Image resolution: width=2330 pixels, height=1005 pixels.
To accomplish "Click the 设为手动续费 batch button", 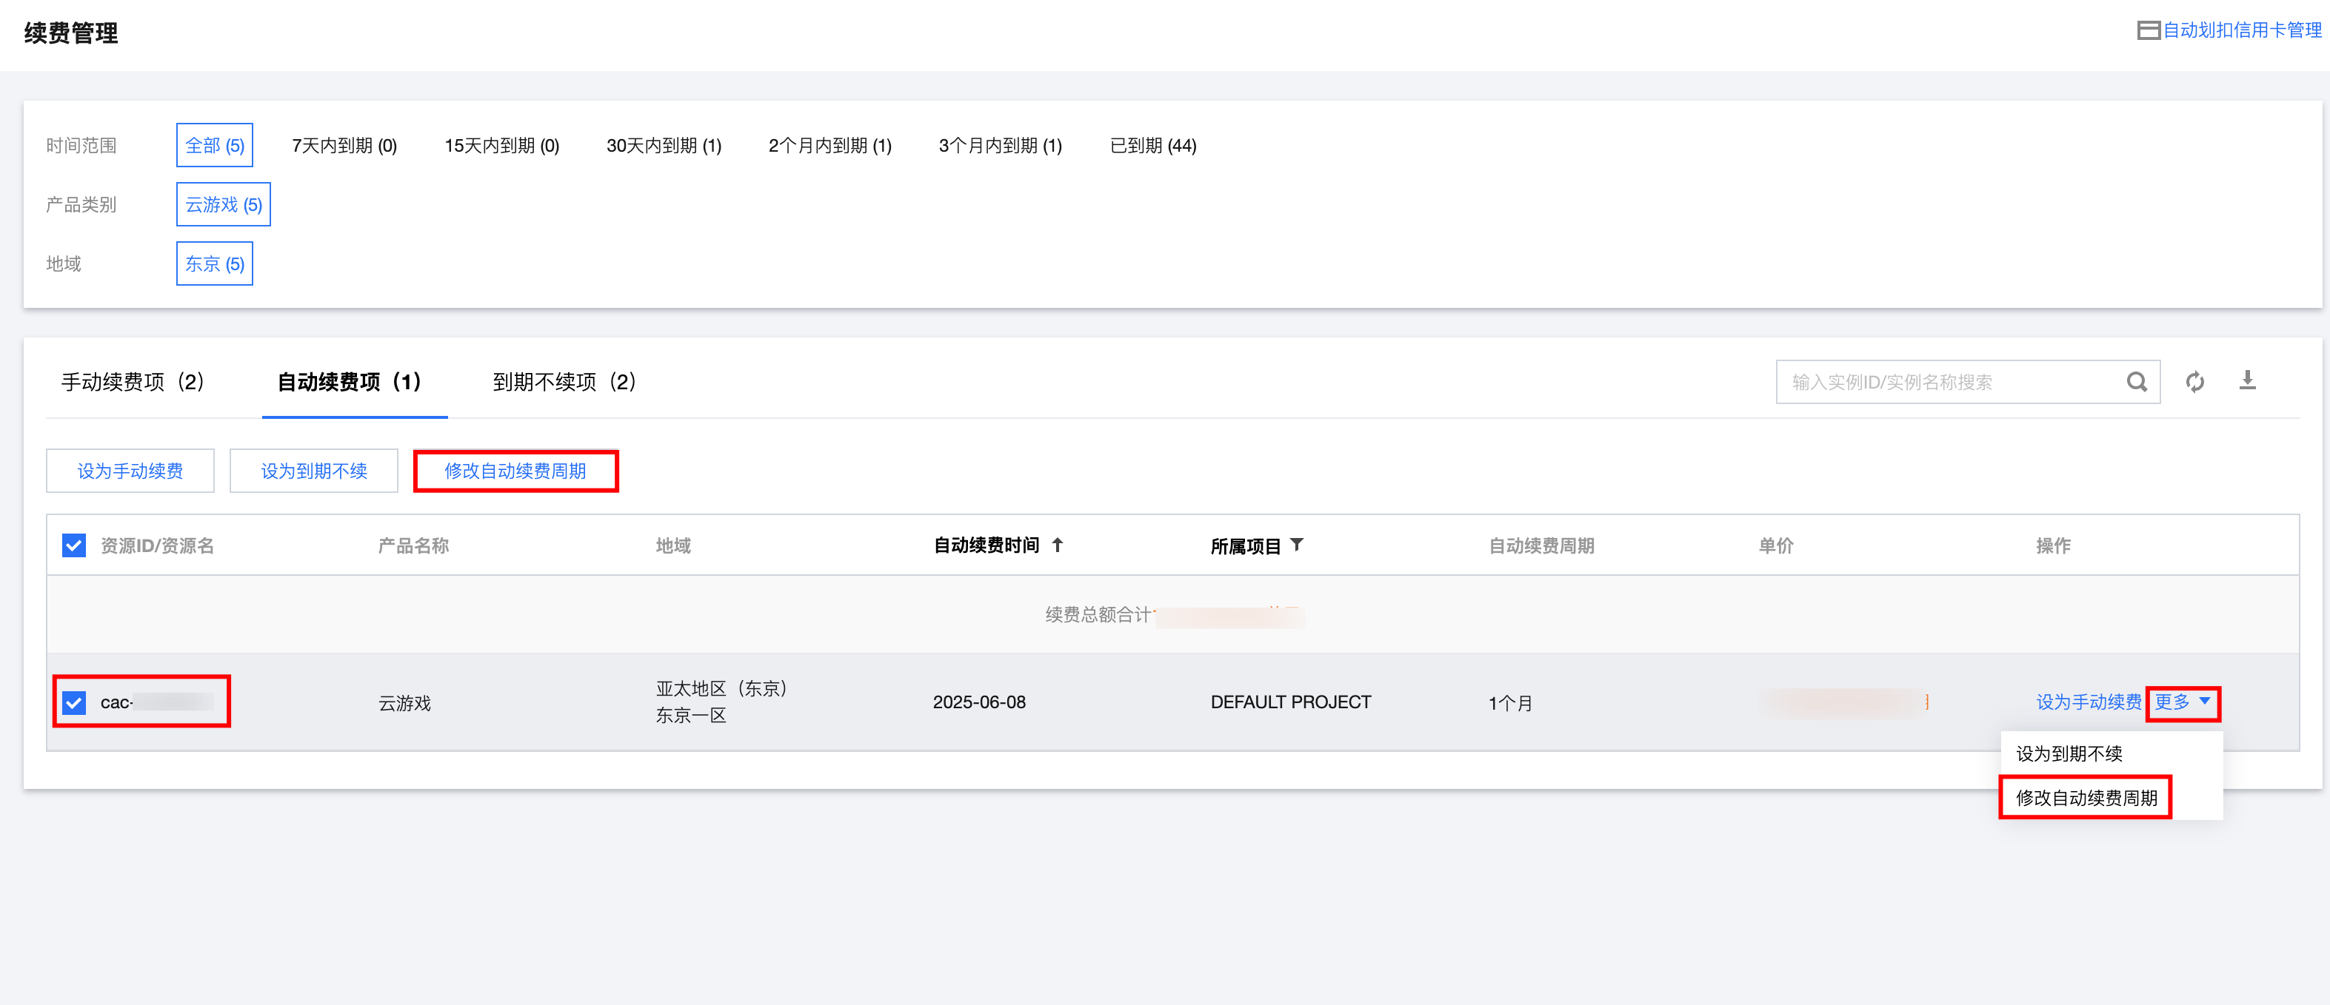I will (x=130, y=471).
